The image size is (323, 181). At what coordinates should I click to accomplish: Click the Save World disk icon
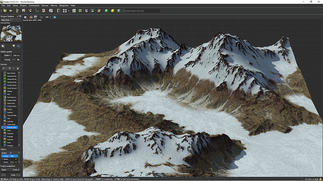[x=23, y=11]
